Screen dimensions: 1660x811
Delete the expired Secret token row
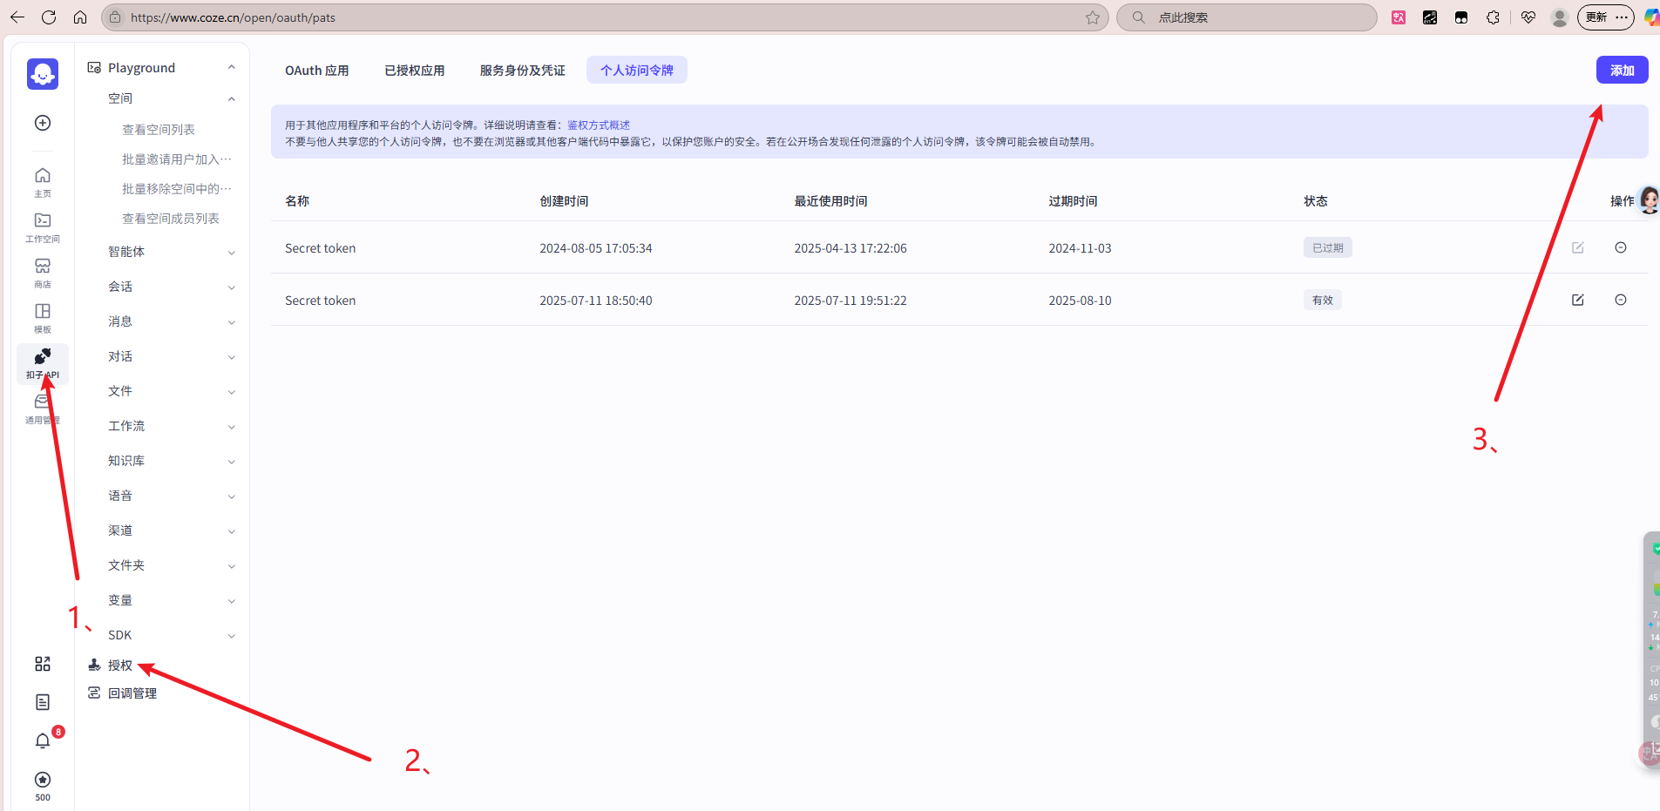(1620, 247)
